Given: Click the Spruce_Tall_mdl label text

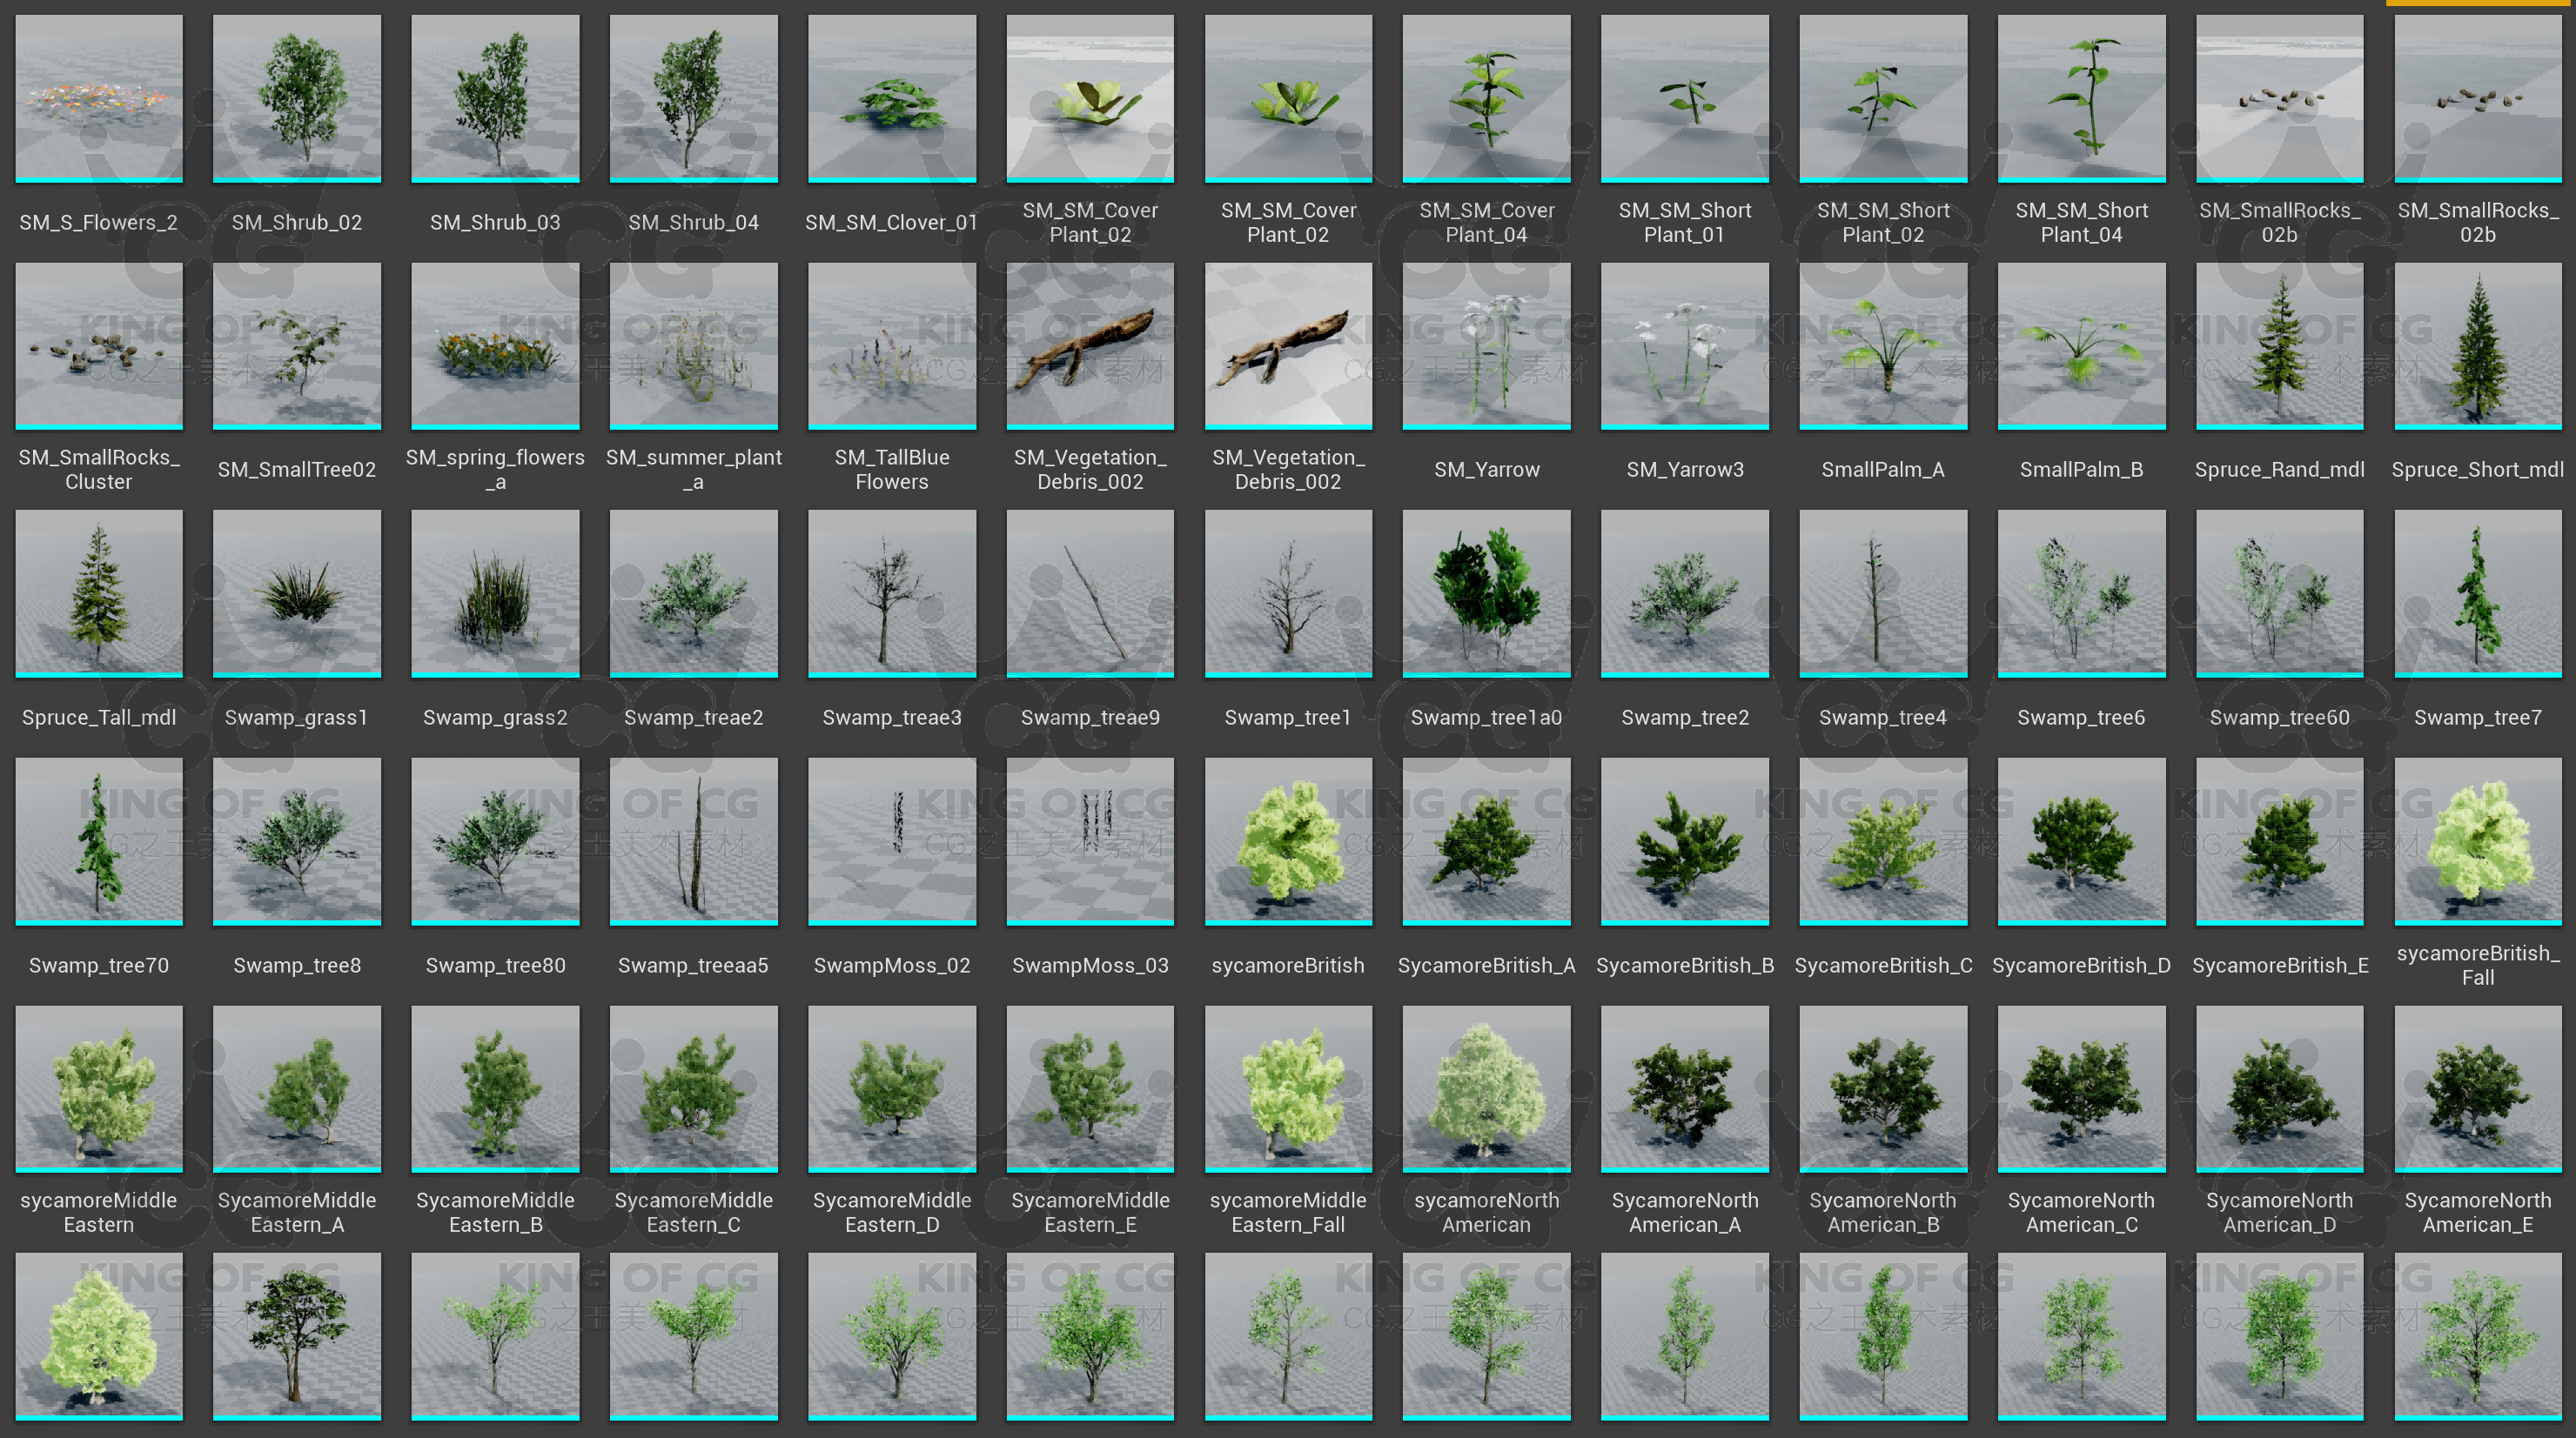Looking at the screenshot, I should (x=98, y=718).
